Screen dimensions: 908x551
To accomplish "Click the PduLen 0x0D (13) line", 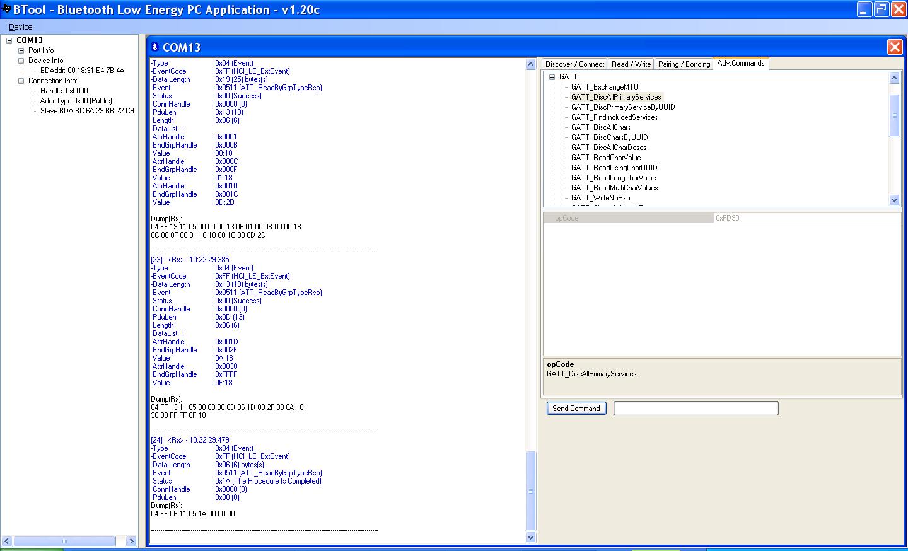I will point(199,317).
